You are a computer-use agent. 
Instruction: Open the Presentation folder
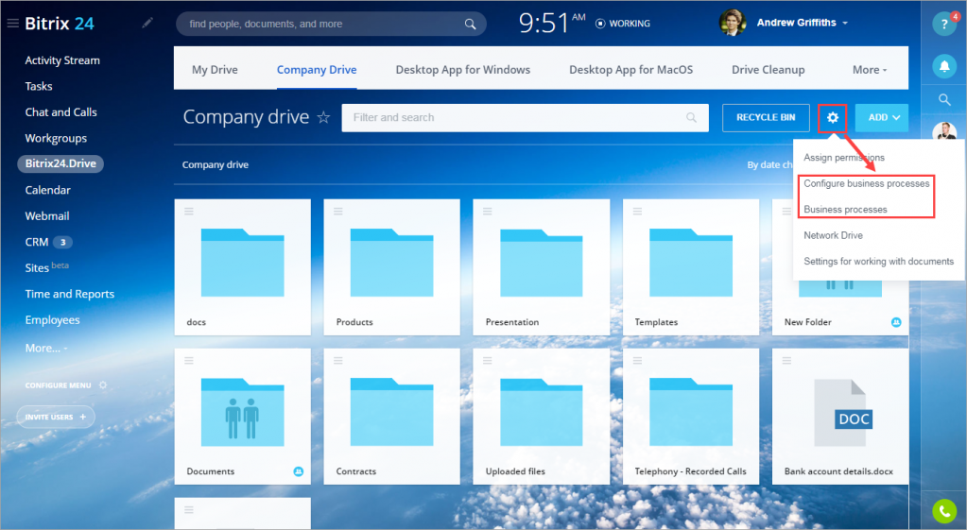541,266
